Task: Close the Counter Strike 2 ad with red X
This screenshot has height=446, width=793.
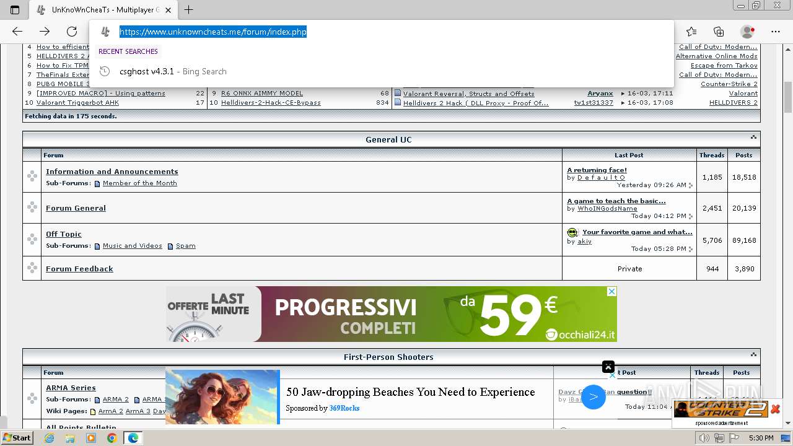Action: (775, 409)
